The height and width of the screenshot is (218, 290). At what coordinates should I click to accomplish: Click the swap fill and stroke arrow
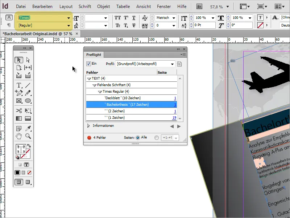pos(29,146)
